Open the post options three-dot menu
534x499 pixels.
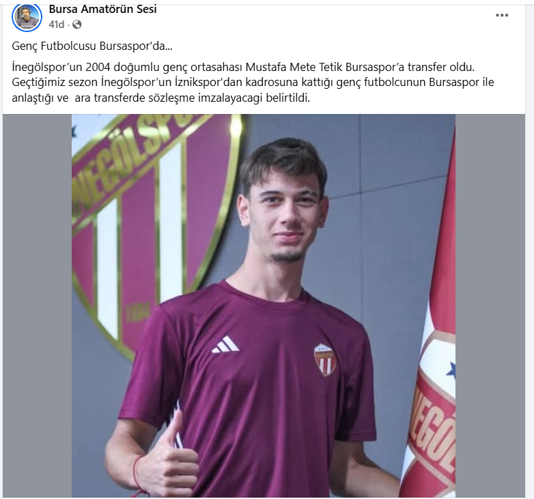pyautogui.click(x=502, y=15)
